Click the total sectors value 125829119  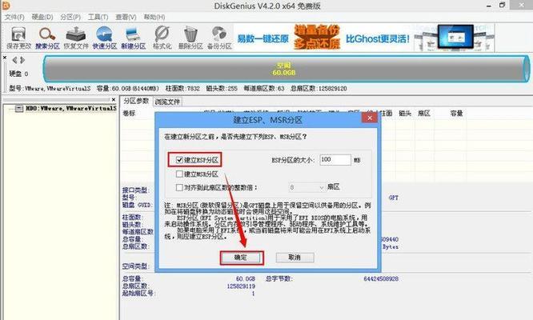coord(241,286)
